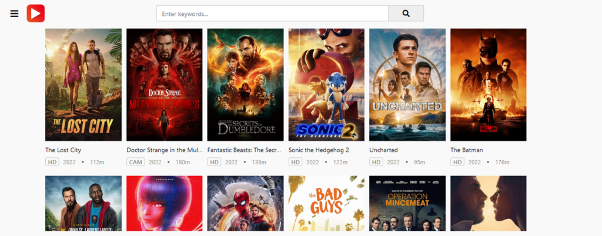Open The Lost City poster

pyautogui.click(x=83, y=85)
